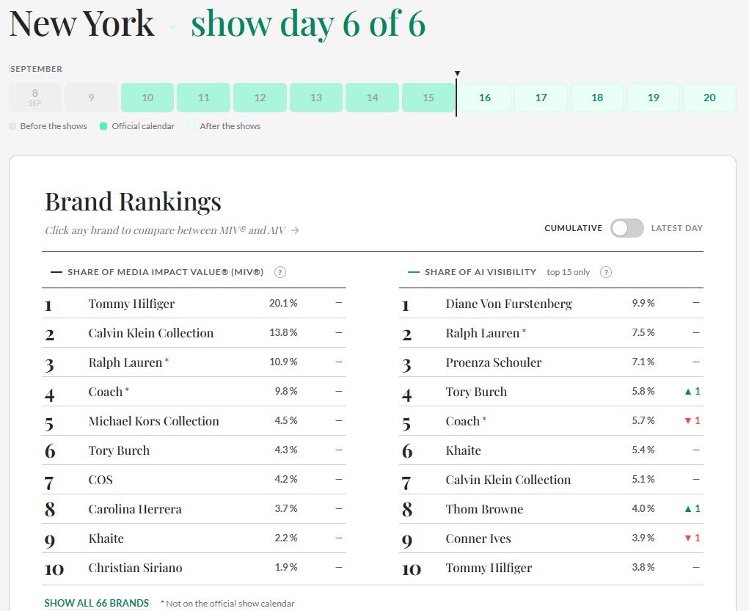
Task: Open Diane Von Furstenberg in AI Visibility ranking
Action: 508,304
